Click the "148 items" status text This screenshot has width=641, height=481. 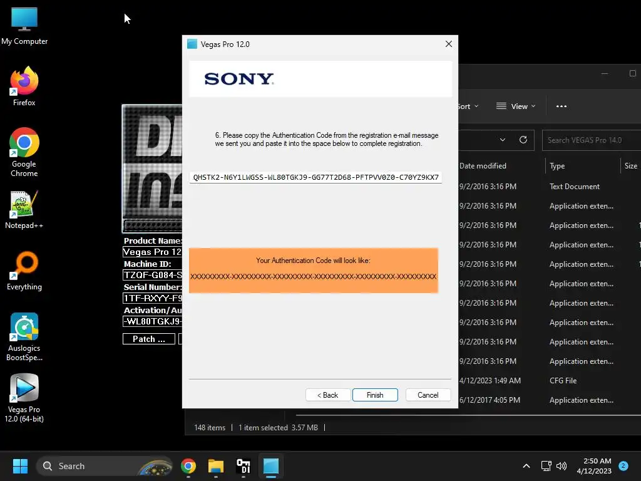click(x=210, y=427)
